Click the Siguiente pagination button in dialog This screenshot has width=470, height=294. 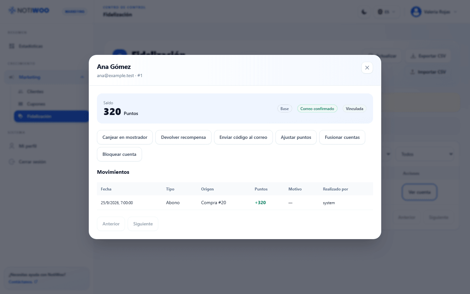[x=143, y=224]
